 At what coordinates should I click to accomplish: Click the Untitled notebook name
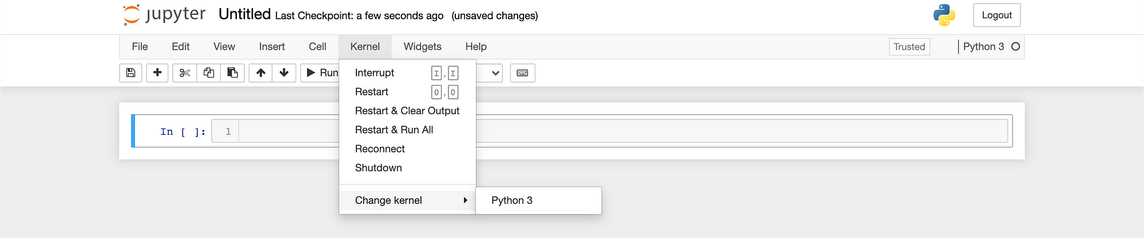[x=245, y=14]
